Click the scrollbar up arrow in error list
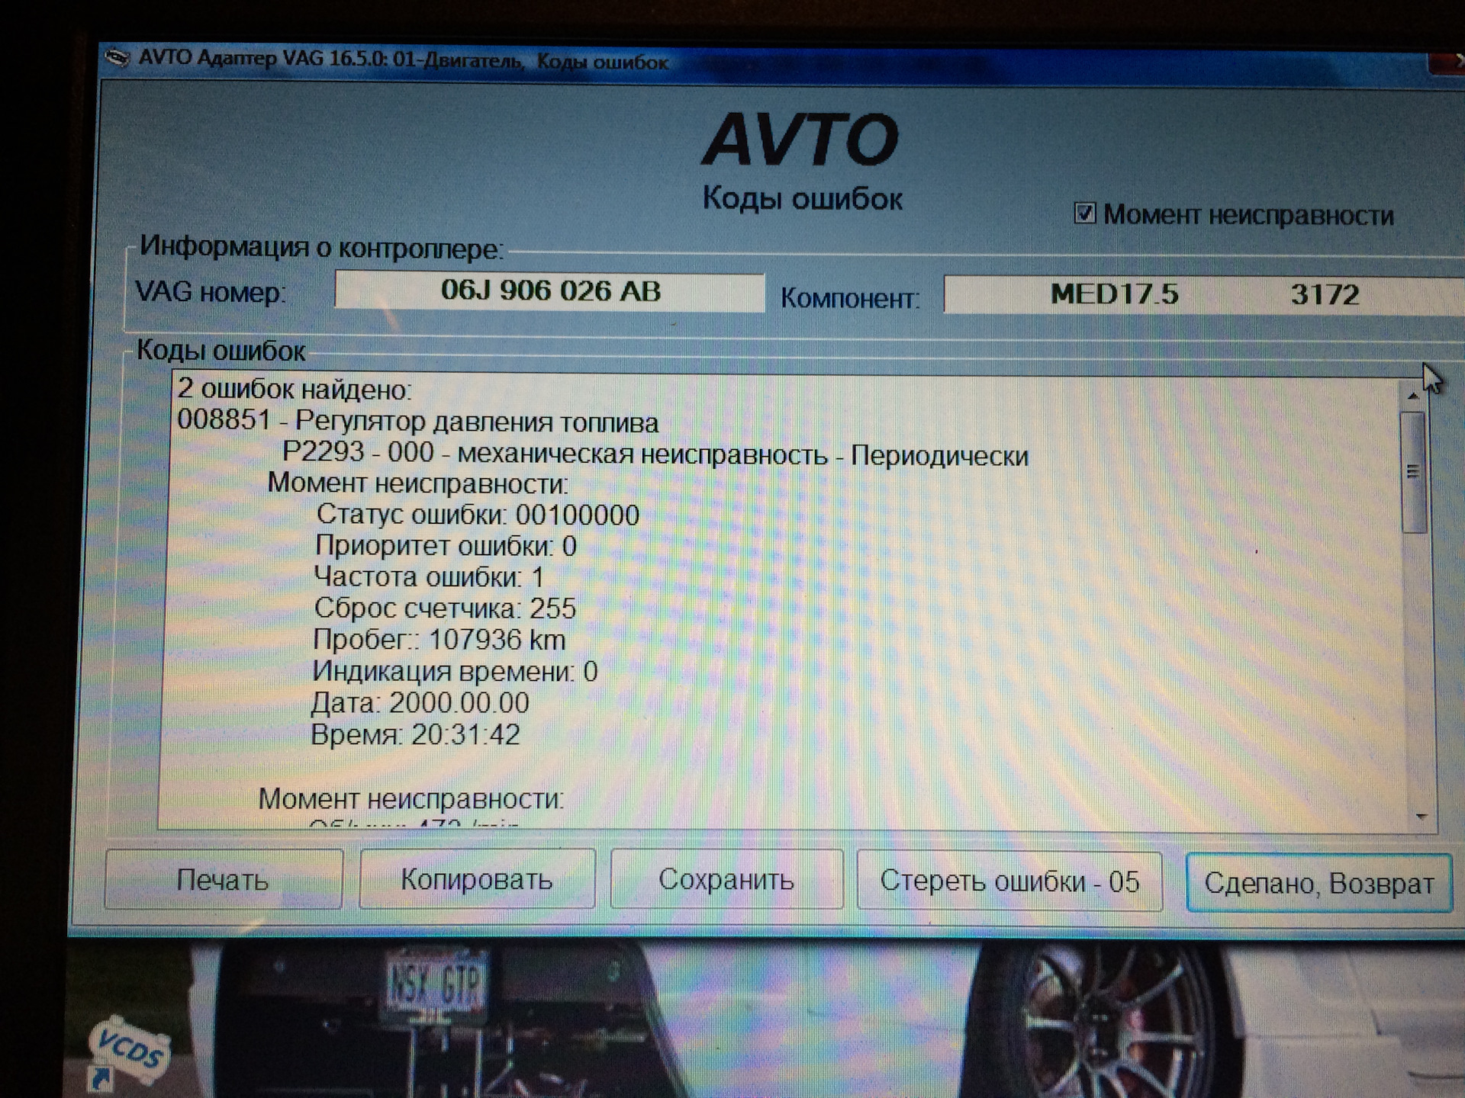The image size is (1465, 1098). tap(1412, 396)
